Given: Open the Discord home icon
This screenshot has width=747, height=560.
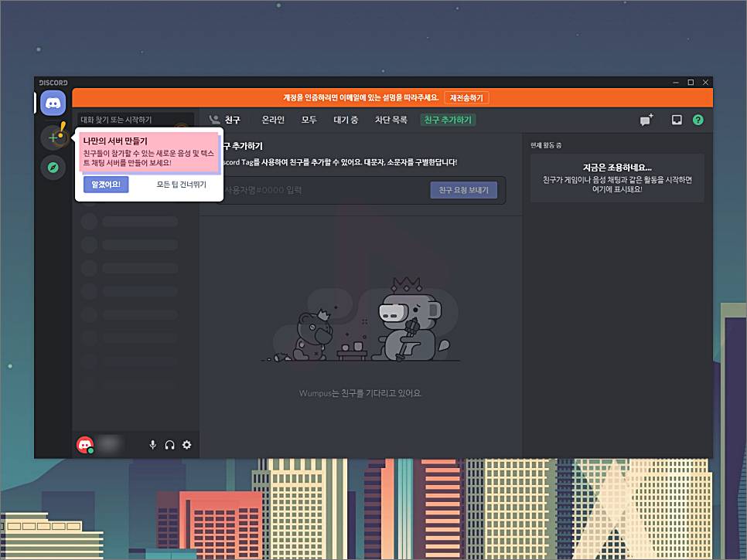Looking at the screenshot, I should click(53, 103).
